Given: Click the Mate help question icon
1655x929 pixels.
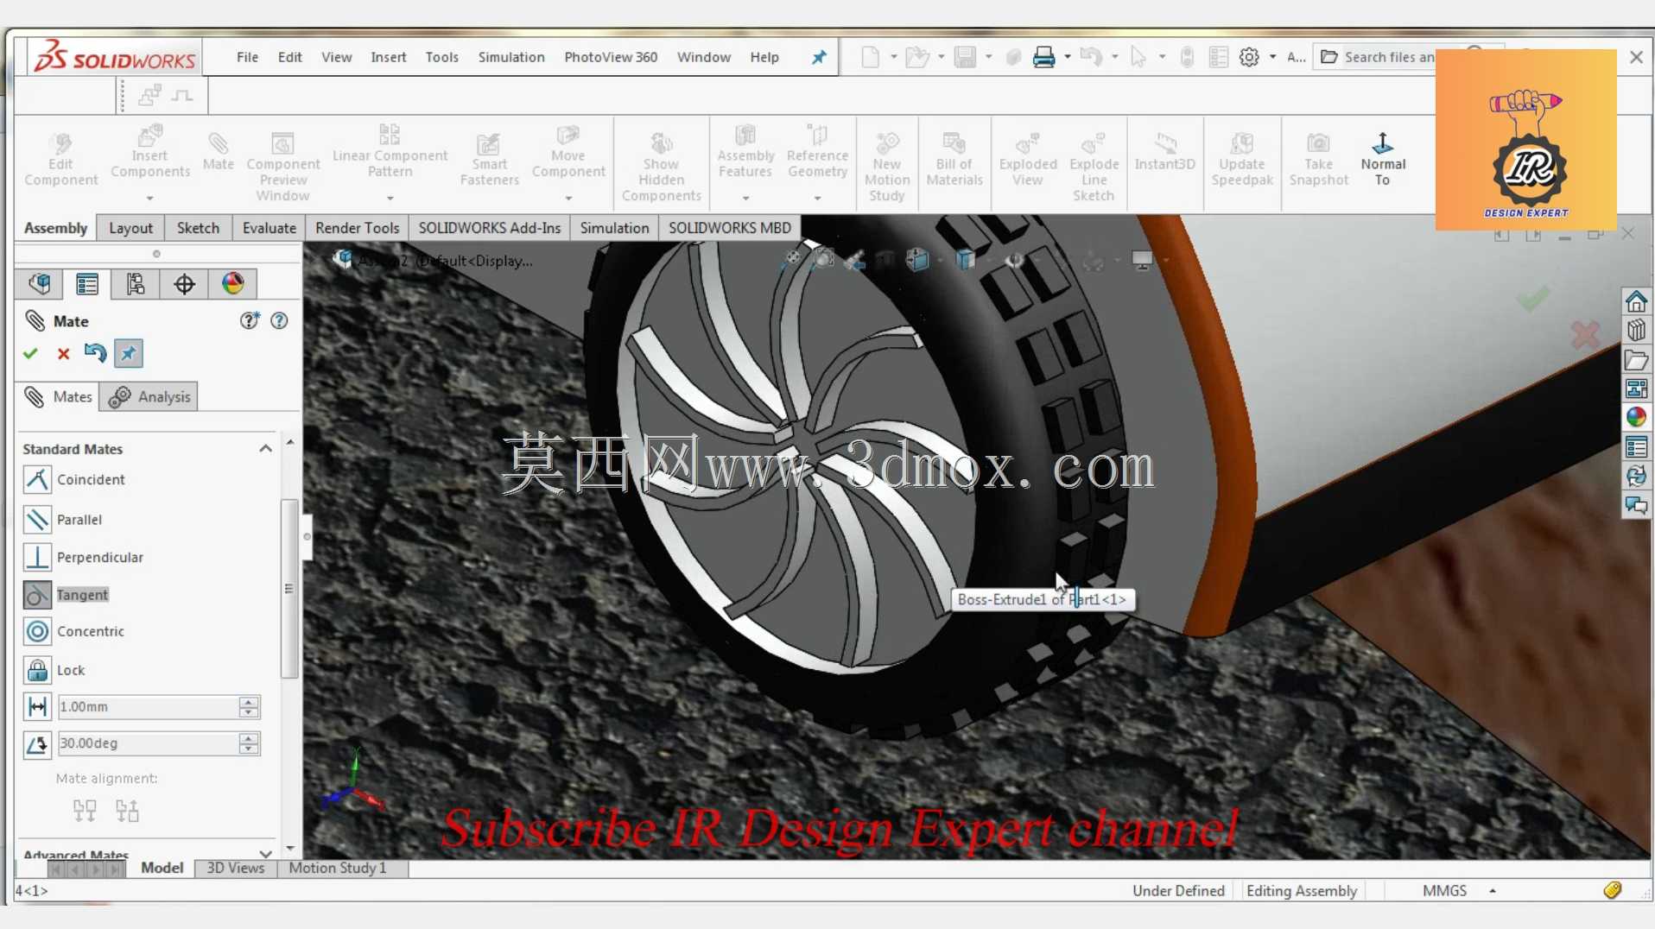Looking at the screenshot, I should click(x=279, y=320).
